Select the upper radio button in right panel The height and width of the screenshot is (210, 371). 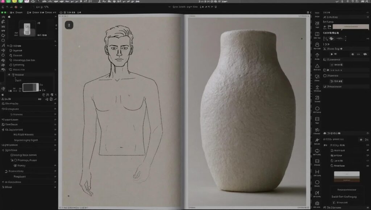[x=325, y=76]
